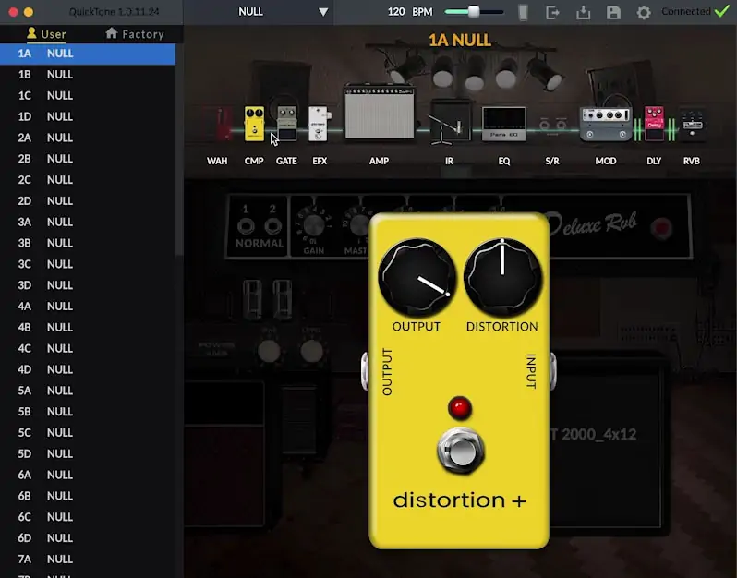Viewport: 737px width, 578px height.
Task: Click the red DLY delay pedal
Action: 654,123
